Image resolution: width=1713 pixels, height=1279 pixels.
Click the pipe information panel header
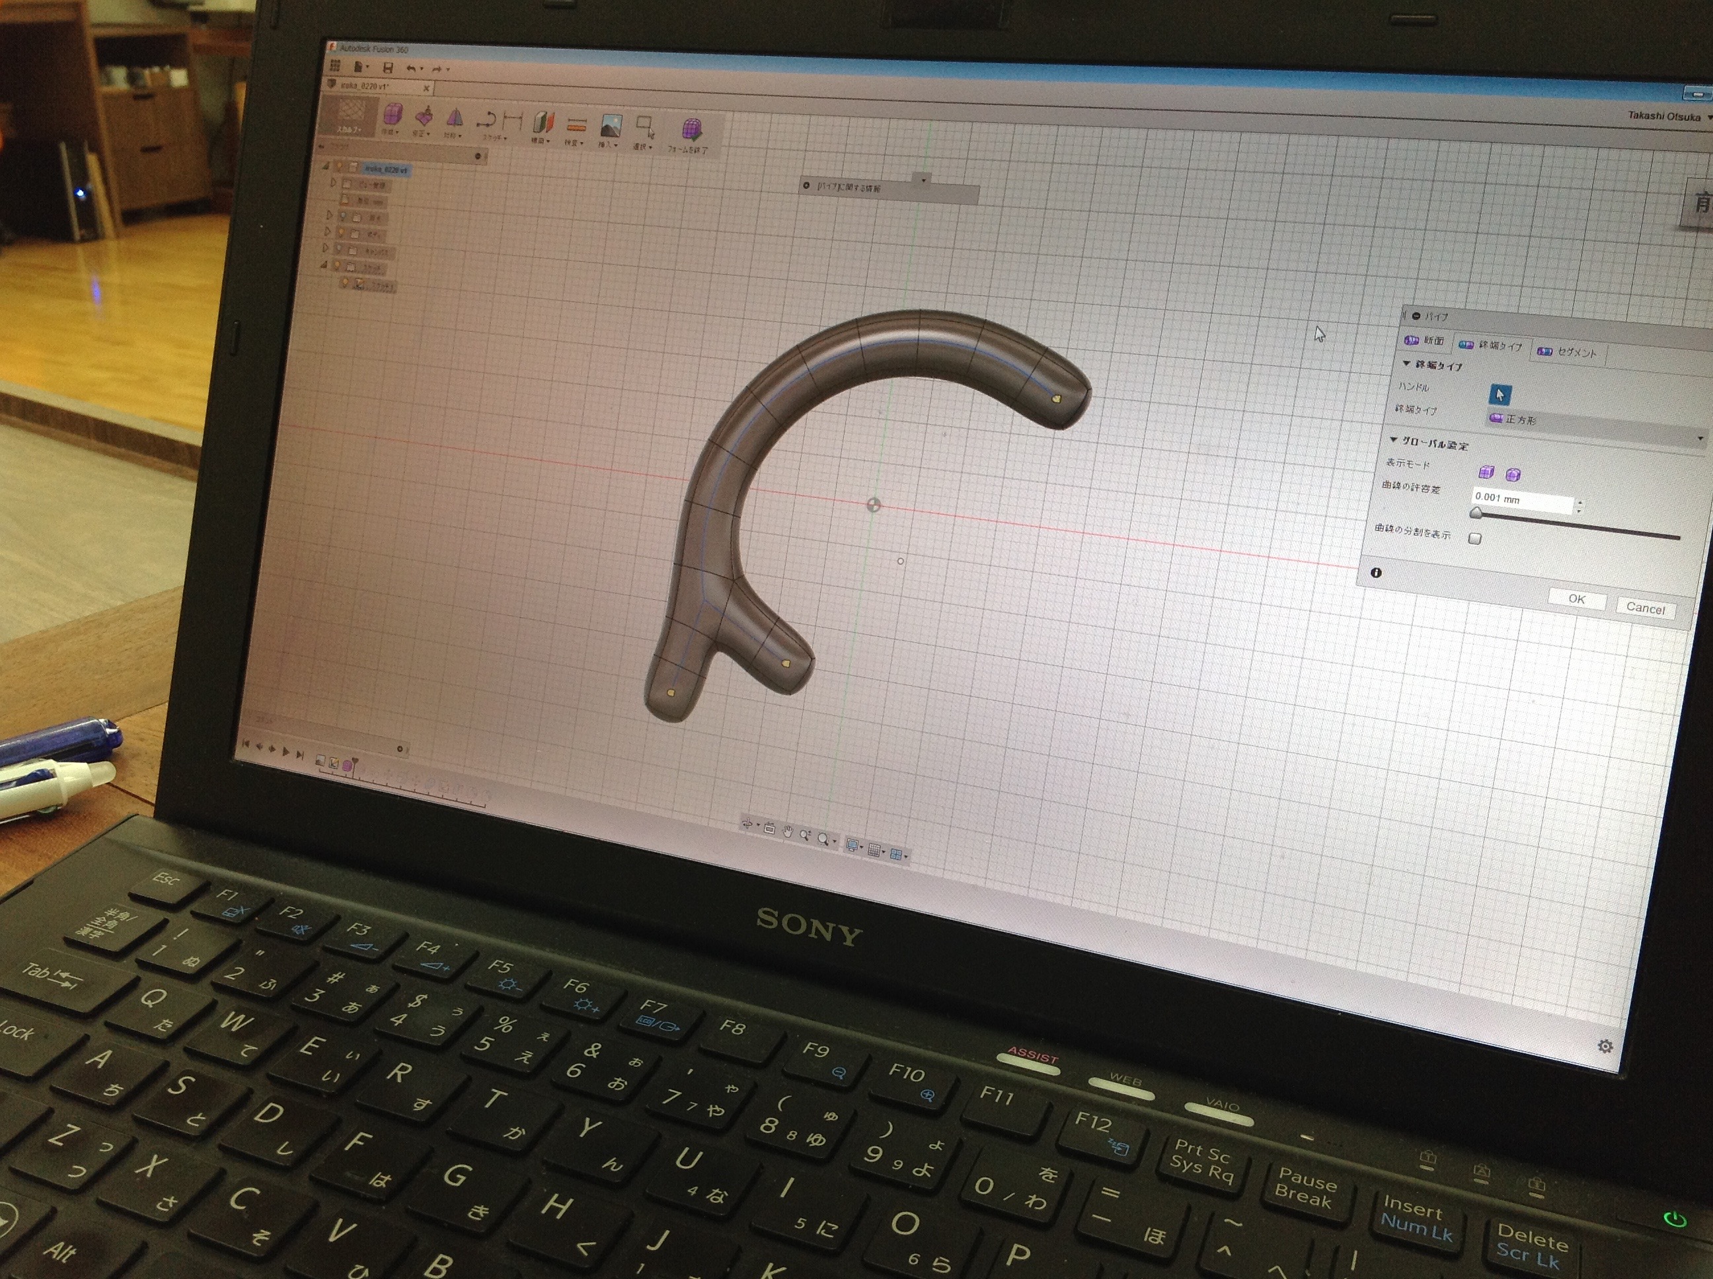[888, 190]
